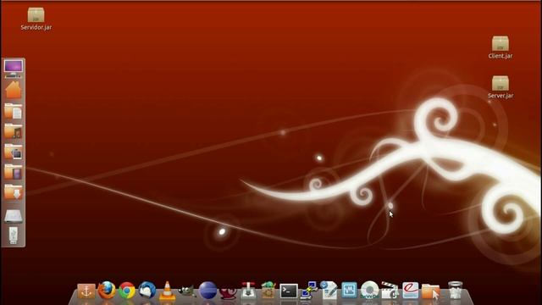
Task: Open the System Monitor dock icon
Action: click(349, 290)
